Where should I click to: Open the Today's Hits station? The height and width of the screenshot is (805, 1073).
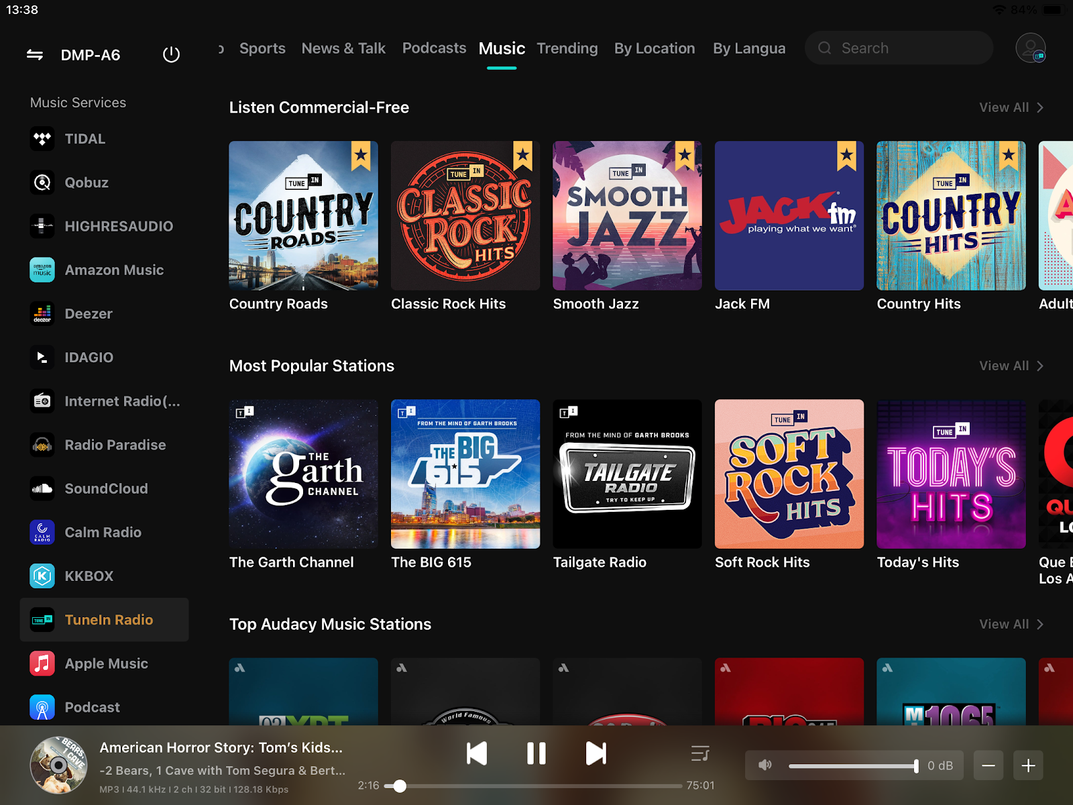pyautogui.click(x=951, y=474)
